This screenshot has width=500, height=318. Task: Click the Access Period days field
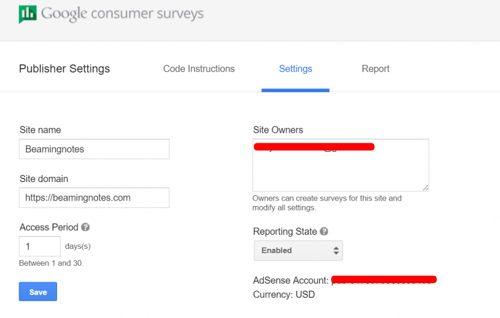pyautogui.click(x=40, y=246)
